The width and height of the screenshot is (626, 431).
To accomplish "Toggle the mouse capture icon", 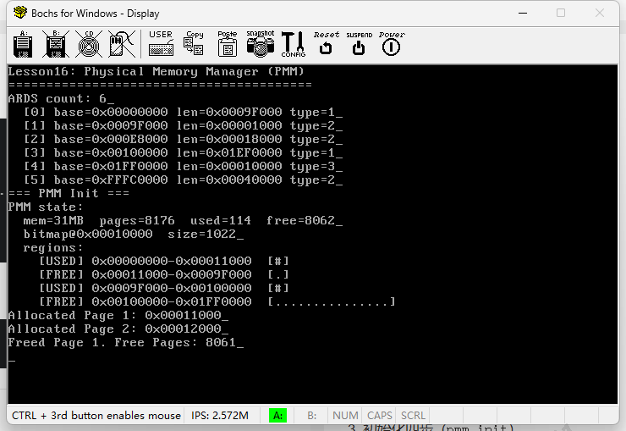I will [x=122, y=44].
